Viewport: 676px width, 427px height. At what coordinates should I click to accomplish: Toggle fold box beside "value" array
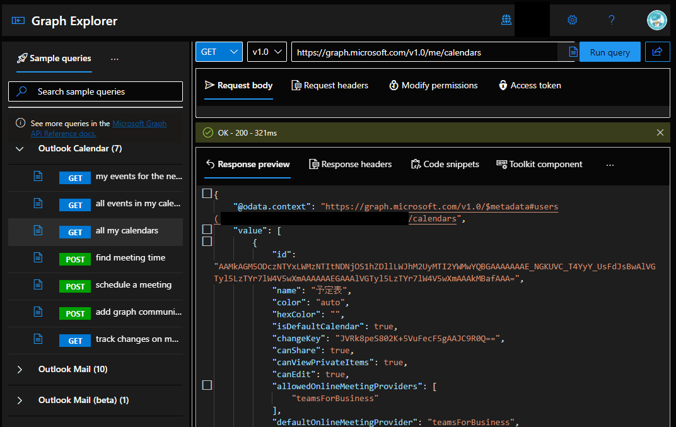click(207, 229)
